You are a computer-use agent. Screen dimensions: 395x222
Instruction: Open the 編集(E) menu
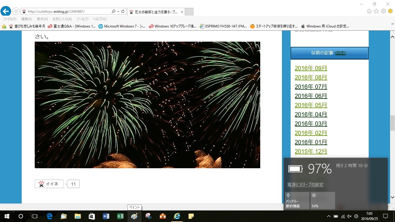(27, 19)
